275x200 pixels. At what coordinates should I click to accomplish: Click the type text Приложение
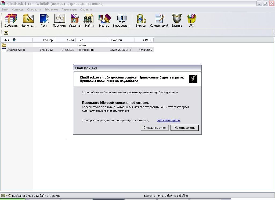pyautogui.click(x=86, y=50)
